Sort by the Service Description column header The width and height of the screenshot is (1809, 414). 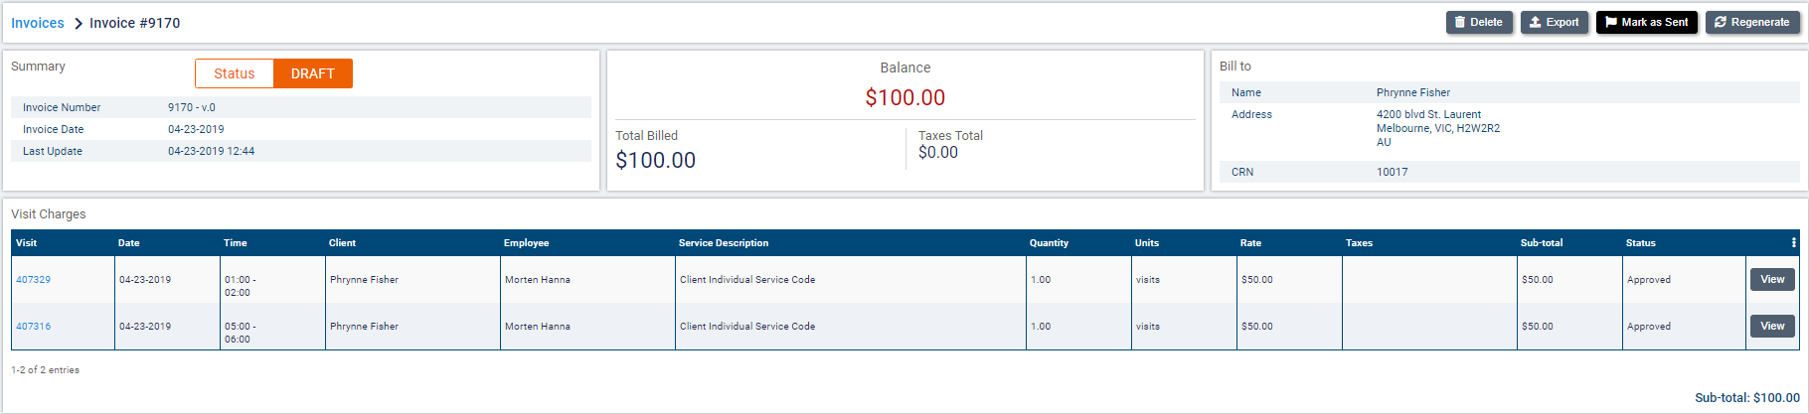tap(724, 243)
